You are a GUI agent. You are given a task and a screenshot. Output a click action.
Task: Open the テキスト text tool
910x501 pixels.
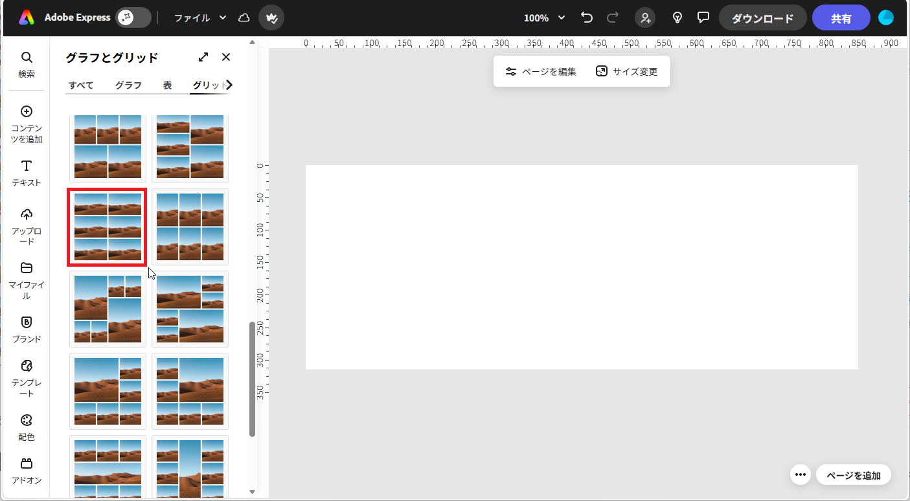point(27,173)
